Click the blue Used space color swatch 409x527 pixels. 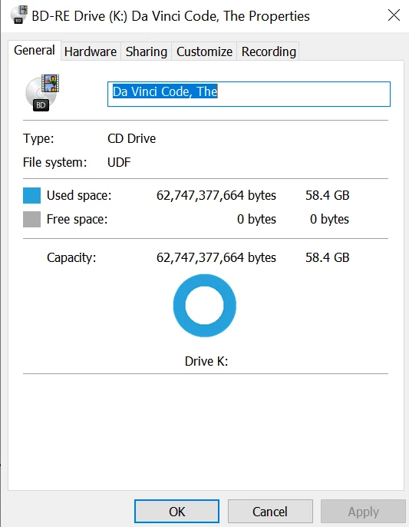[31, 196]
